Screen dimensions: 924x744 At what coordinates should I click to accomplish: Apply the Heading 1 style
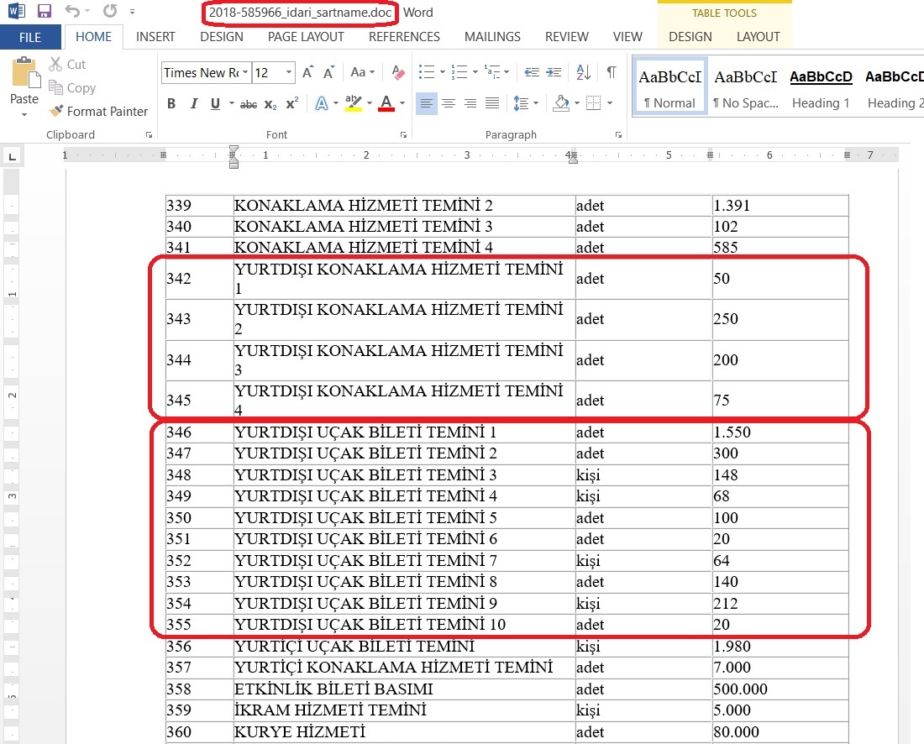click(x=821, y=86)
